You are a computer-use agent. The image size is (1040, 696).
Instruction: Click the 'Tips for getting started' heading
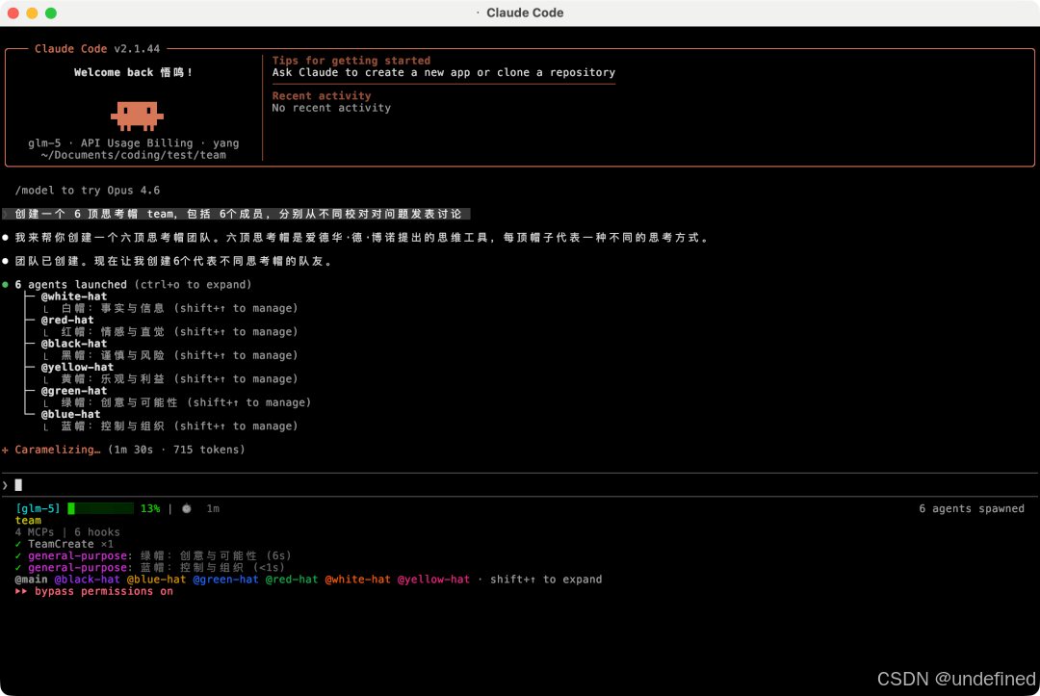[351, 61]
